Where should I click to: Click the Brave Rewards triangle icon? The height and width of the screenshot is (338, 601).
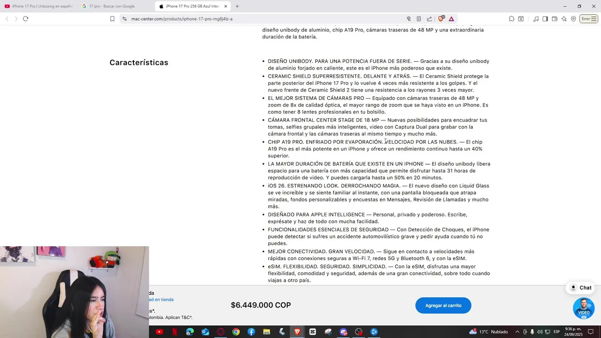click(x=451, y=19)
